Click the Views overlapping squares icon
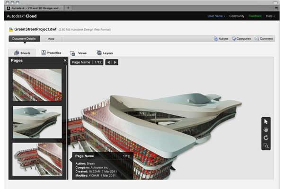This screenshot has width=283, height=189. pos(72,53)
